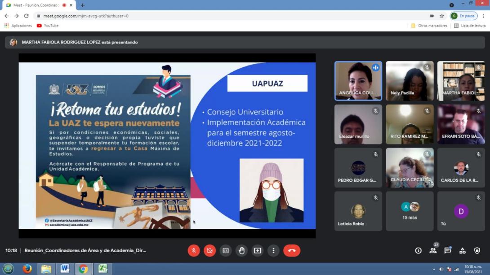Expand the Otros marcadores bookmarks folder
490x275 pixels.
coord(429,26)
